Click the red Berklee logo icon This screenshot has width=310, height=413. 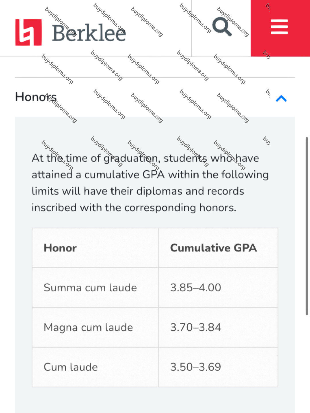pyautogui.click(x=28, y=32)
